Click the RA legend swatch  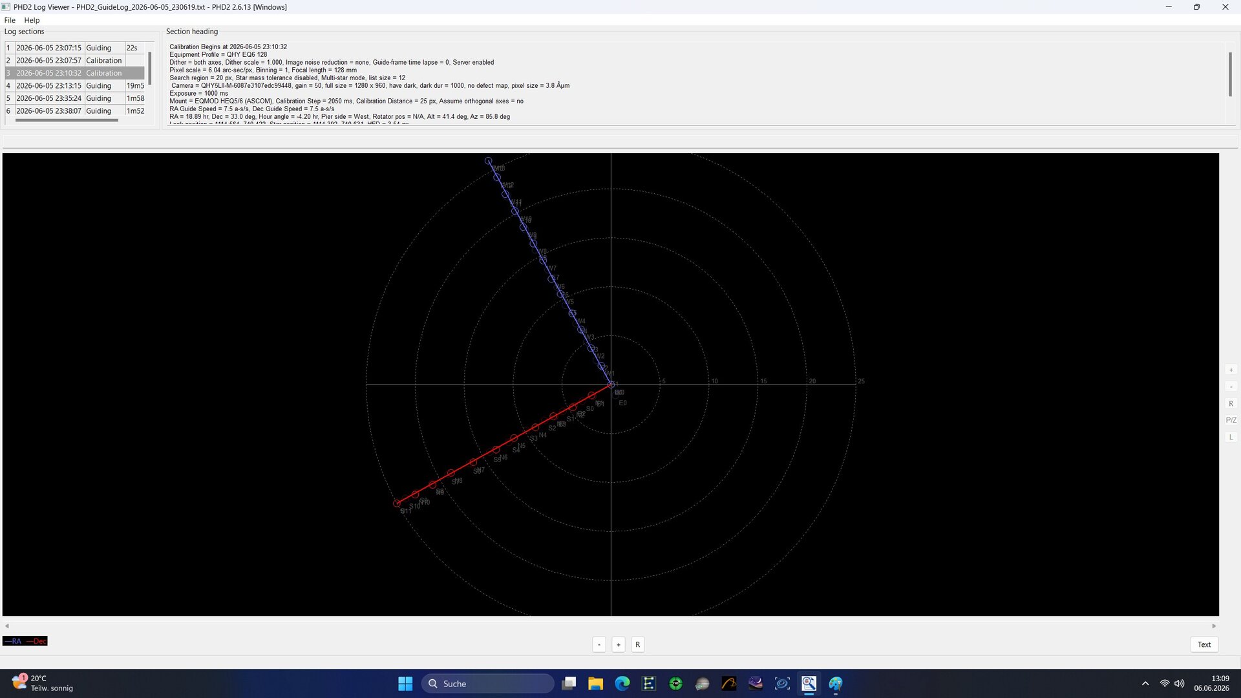pos(14,641)
